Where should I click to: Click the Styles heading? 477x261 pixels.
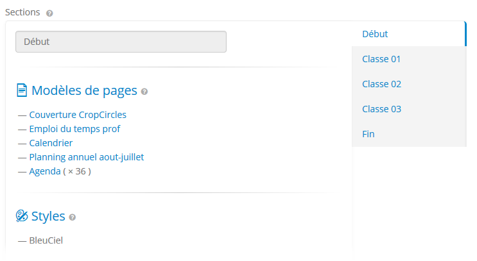pos(48,216)
